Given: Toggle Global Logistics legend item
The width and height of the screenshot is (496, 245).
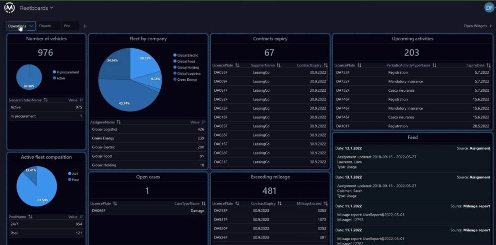Looking at the screenshot, I should coord(186,74).
